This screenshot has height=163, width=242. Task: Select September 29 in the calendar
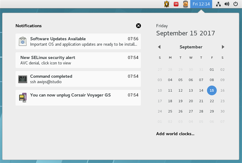coord(212,111)
